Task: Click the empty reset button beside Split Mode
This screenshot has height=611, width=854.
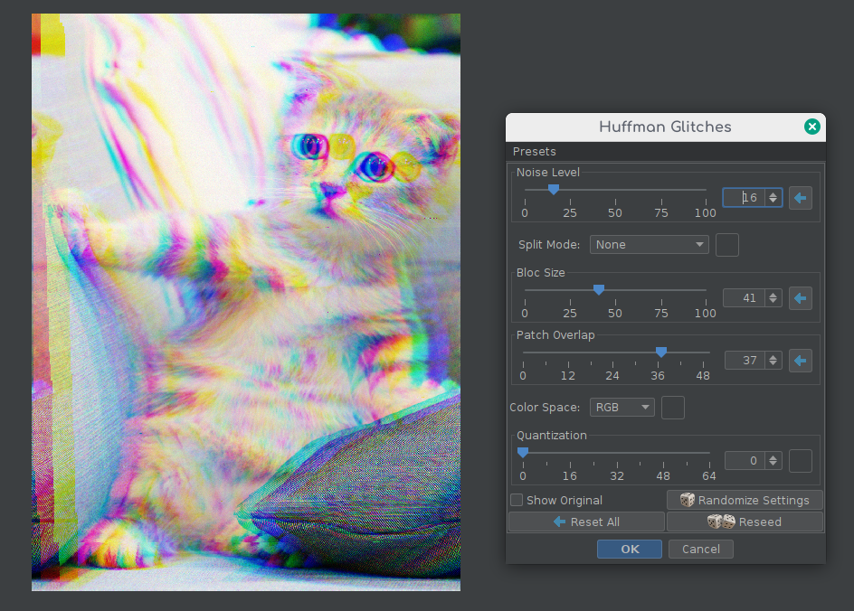Action: click(726, 245)
